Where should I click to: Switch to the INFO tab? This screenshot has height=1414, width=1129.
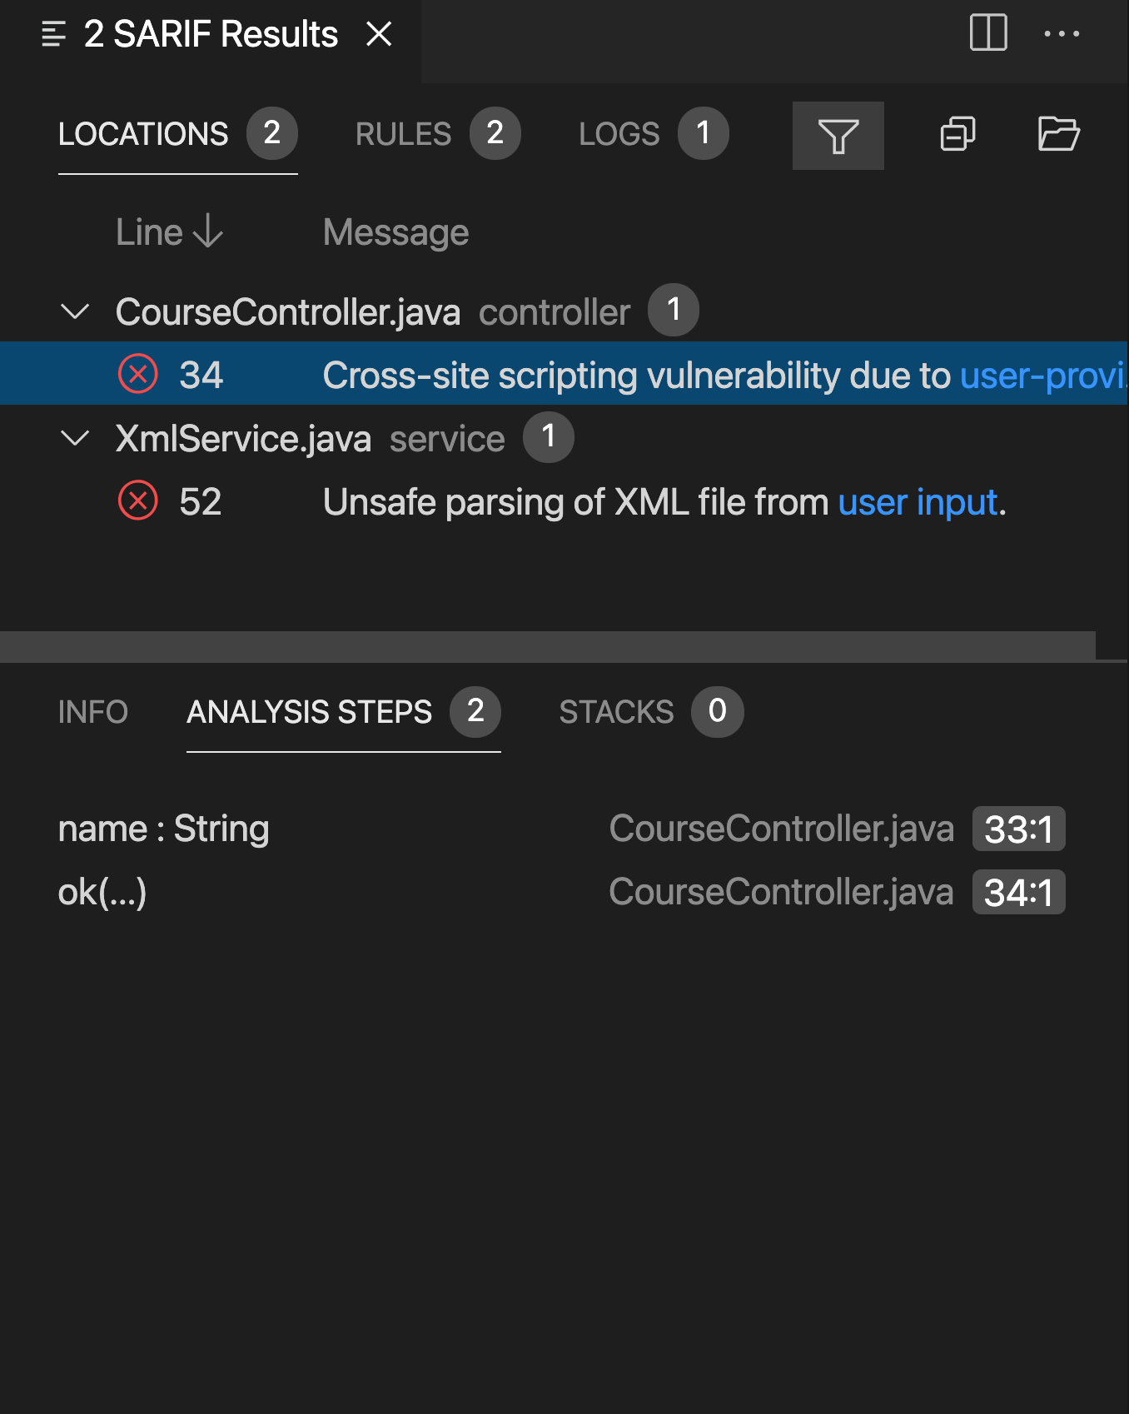93,712
